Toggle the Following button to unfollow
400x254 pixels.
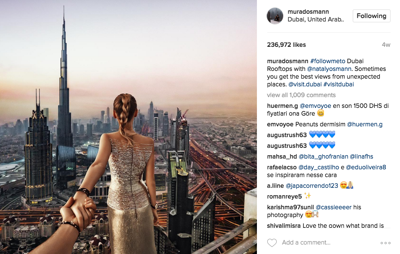coord(371,16)
